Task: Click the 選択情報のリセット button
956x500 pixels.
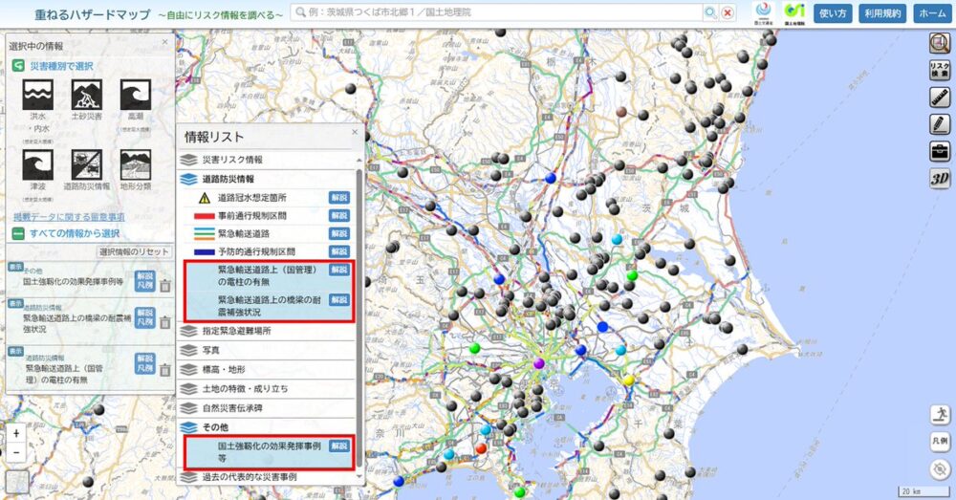Action: (134, 251)
